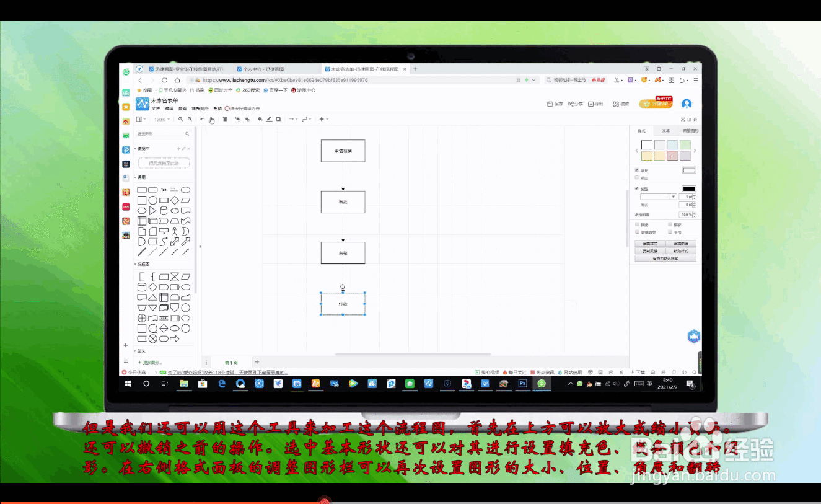
Task: Add a new page with plus button
Action: (x=257, y=362)
